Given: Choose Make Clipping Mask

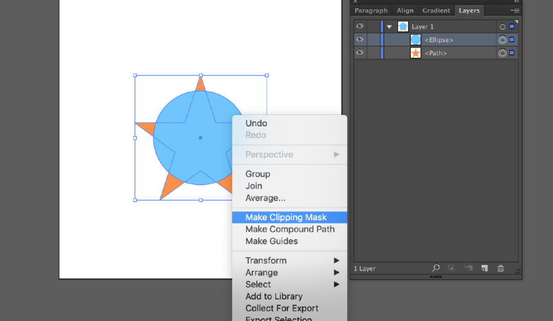Looking at the screenshot, I should point(289,217).
